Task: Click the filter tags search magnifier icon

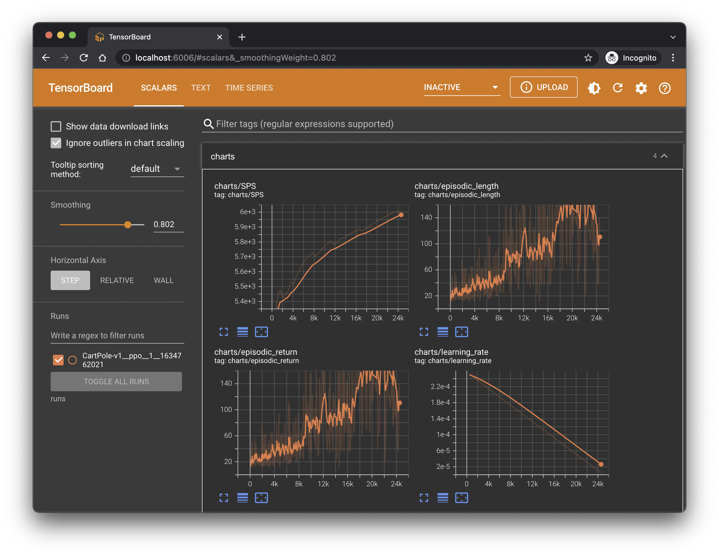Action: point(208,124)
